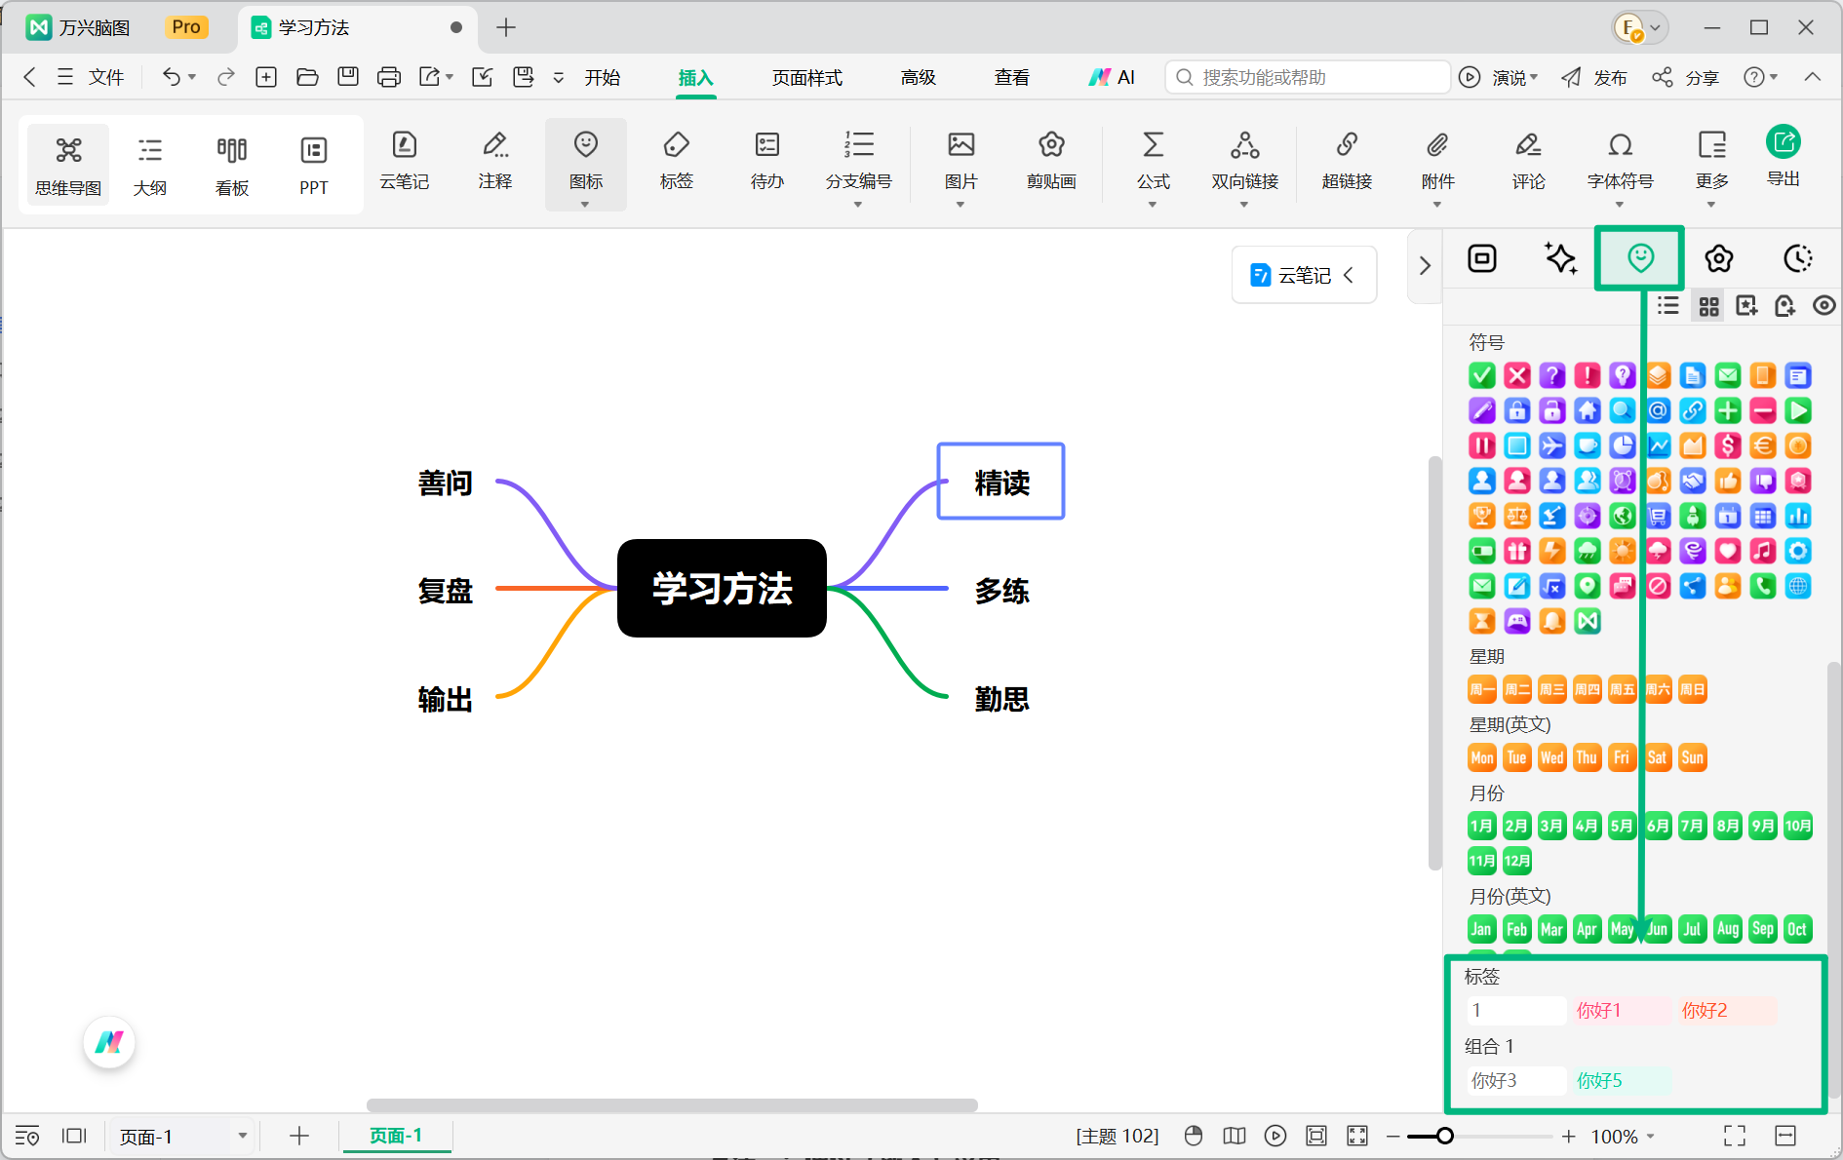Open the 云笔记 cloud note tool
Image resolution: width=1843 pixels, height=1160 pixels.
pyautogui.click(x=404, y=162)
